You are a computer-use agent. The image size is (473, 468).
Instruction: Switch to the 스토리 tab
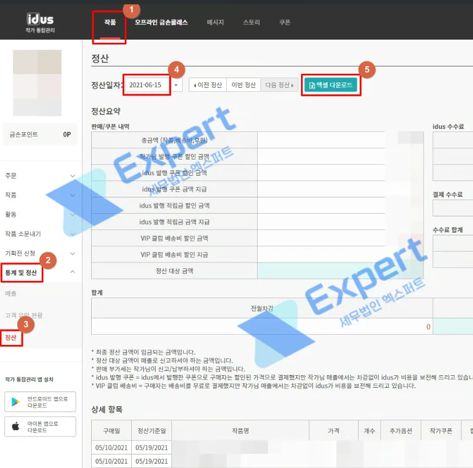coord(251,22)
